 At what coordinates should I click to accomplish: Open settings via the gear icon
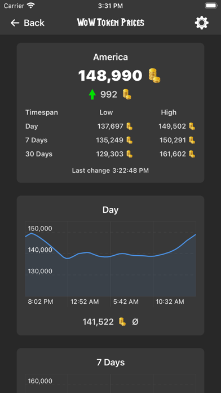click(x=202, y=23)
